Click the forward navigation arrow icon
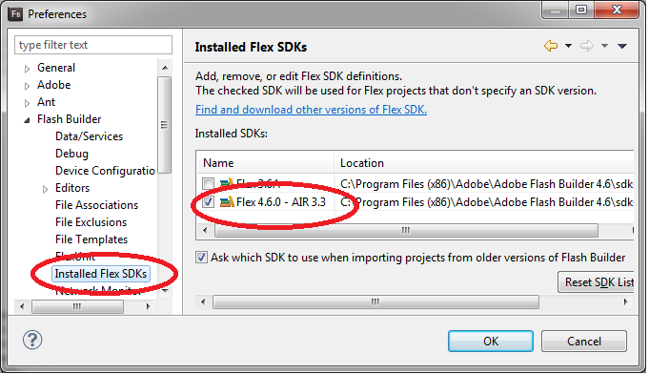This screenshot has width=649, height=374. click(x=586, y=46)
